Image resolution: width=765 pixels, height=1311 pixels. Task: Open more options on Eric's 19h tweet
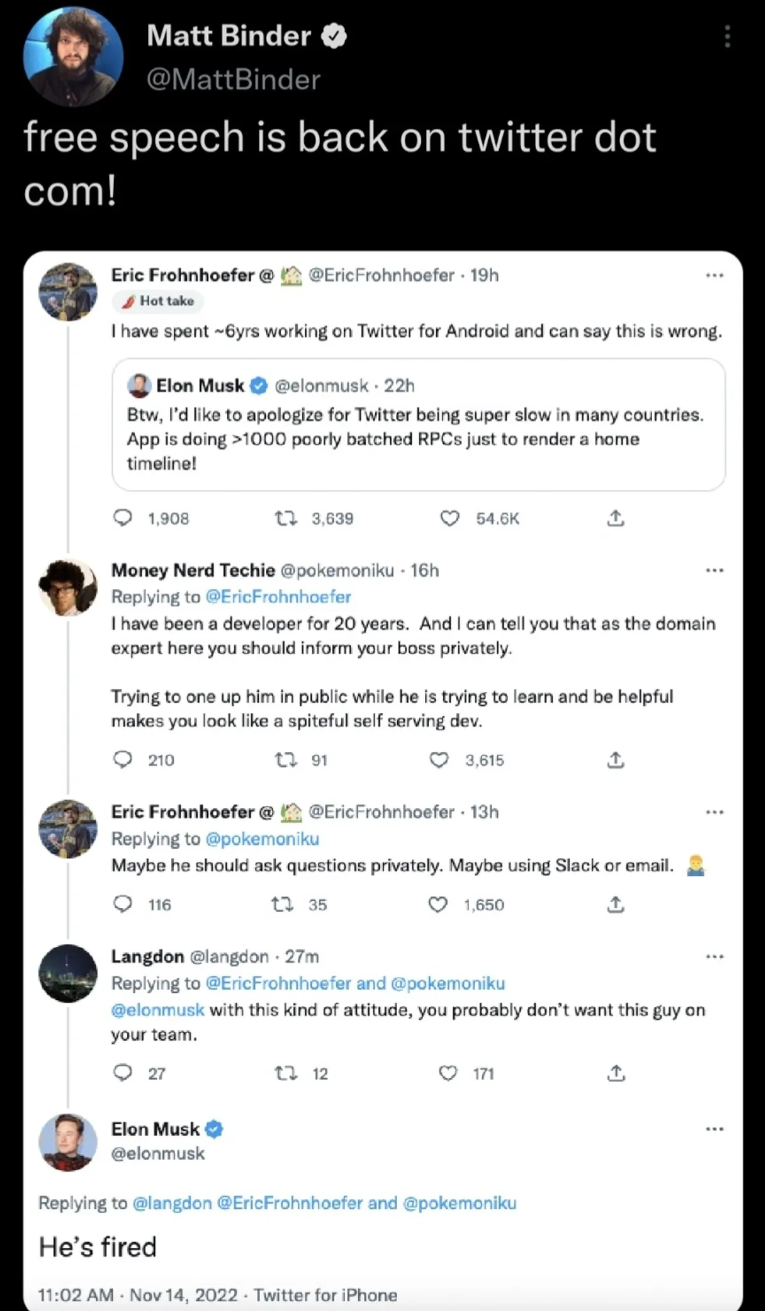(x=715, y=275)
